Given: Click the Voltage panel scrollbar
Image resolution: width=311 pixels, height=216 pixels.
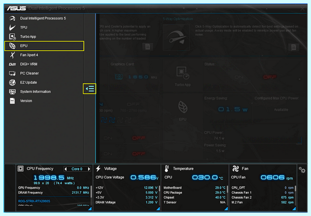Looking at the screenshot, I should (159, 189).
